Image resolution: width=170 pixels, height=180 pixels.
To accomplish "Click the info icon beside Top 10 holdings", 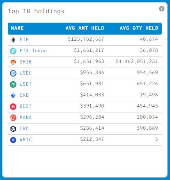I will [x=162, y=9].
